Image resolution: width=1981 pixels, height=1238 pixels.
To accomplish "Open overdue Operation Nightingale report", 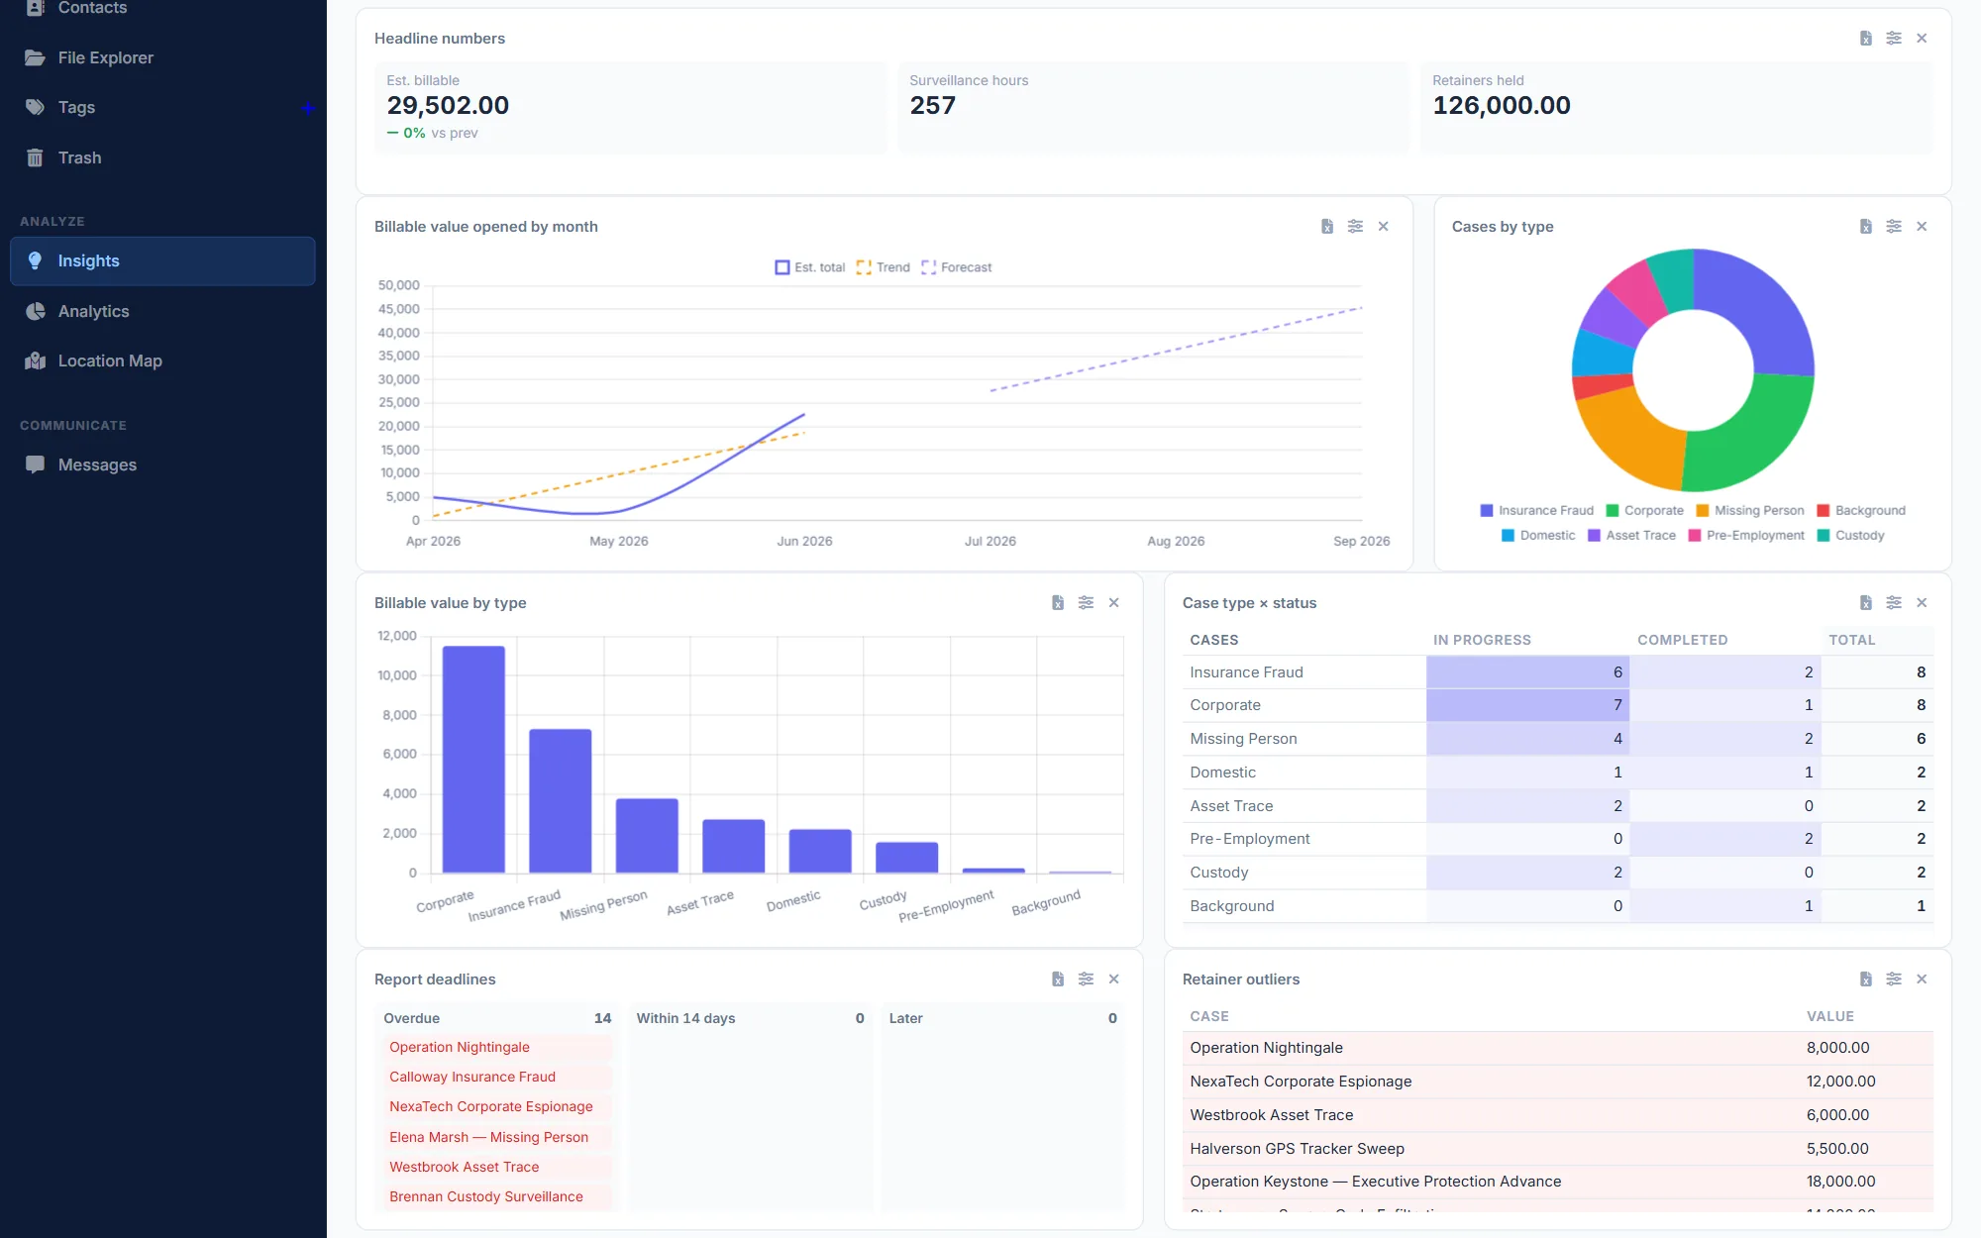I will point(495,1047).
